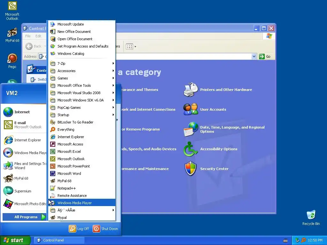The height and width of the screenshot is (245, 327).
Task: Expand the Accessories submenu arrow
Action: point(113,71)
